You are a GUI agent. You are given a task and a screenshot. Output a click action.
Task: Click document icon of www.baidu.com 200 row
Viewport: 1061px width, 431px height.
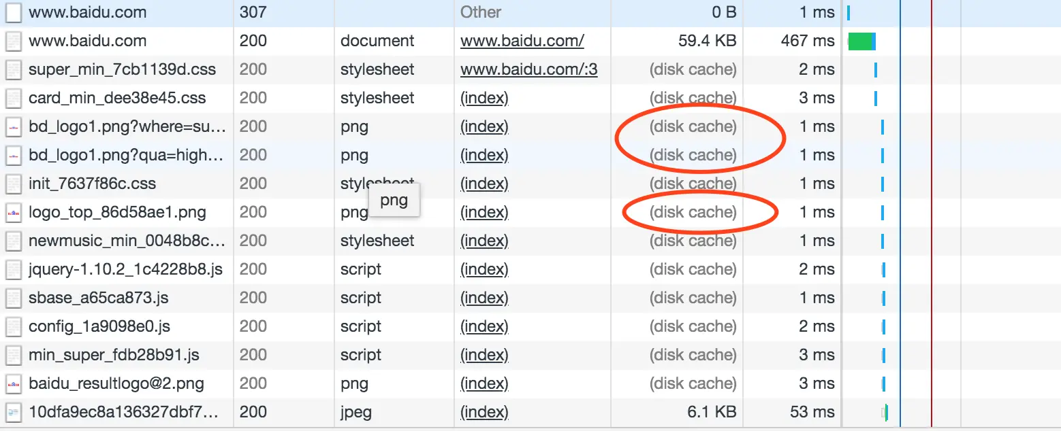pyautogui.click(x=14, y=41)
